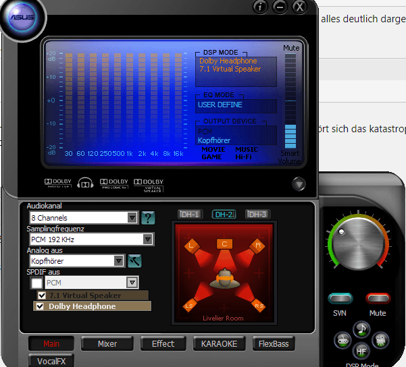The height and width of the screenshot is (367, 406).
Task: Switch to the Effect tab
Action: (163, 343)
